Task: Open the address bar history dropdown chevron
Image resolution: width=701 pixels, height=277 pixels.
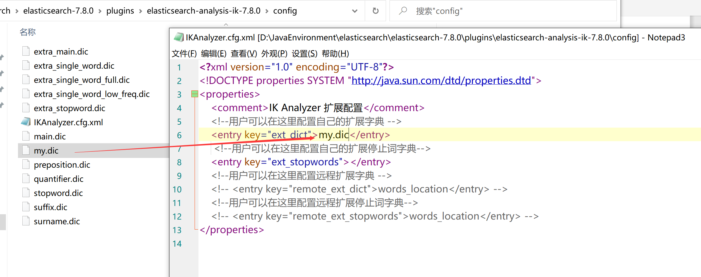Action: click(354, 11)
